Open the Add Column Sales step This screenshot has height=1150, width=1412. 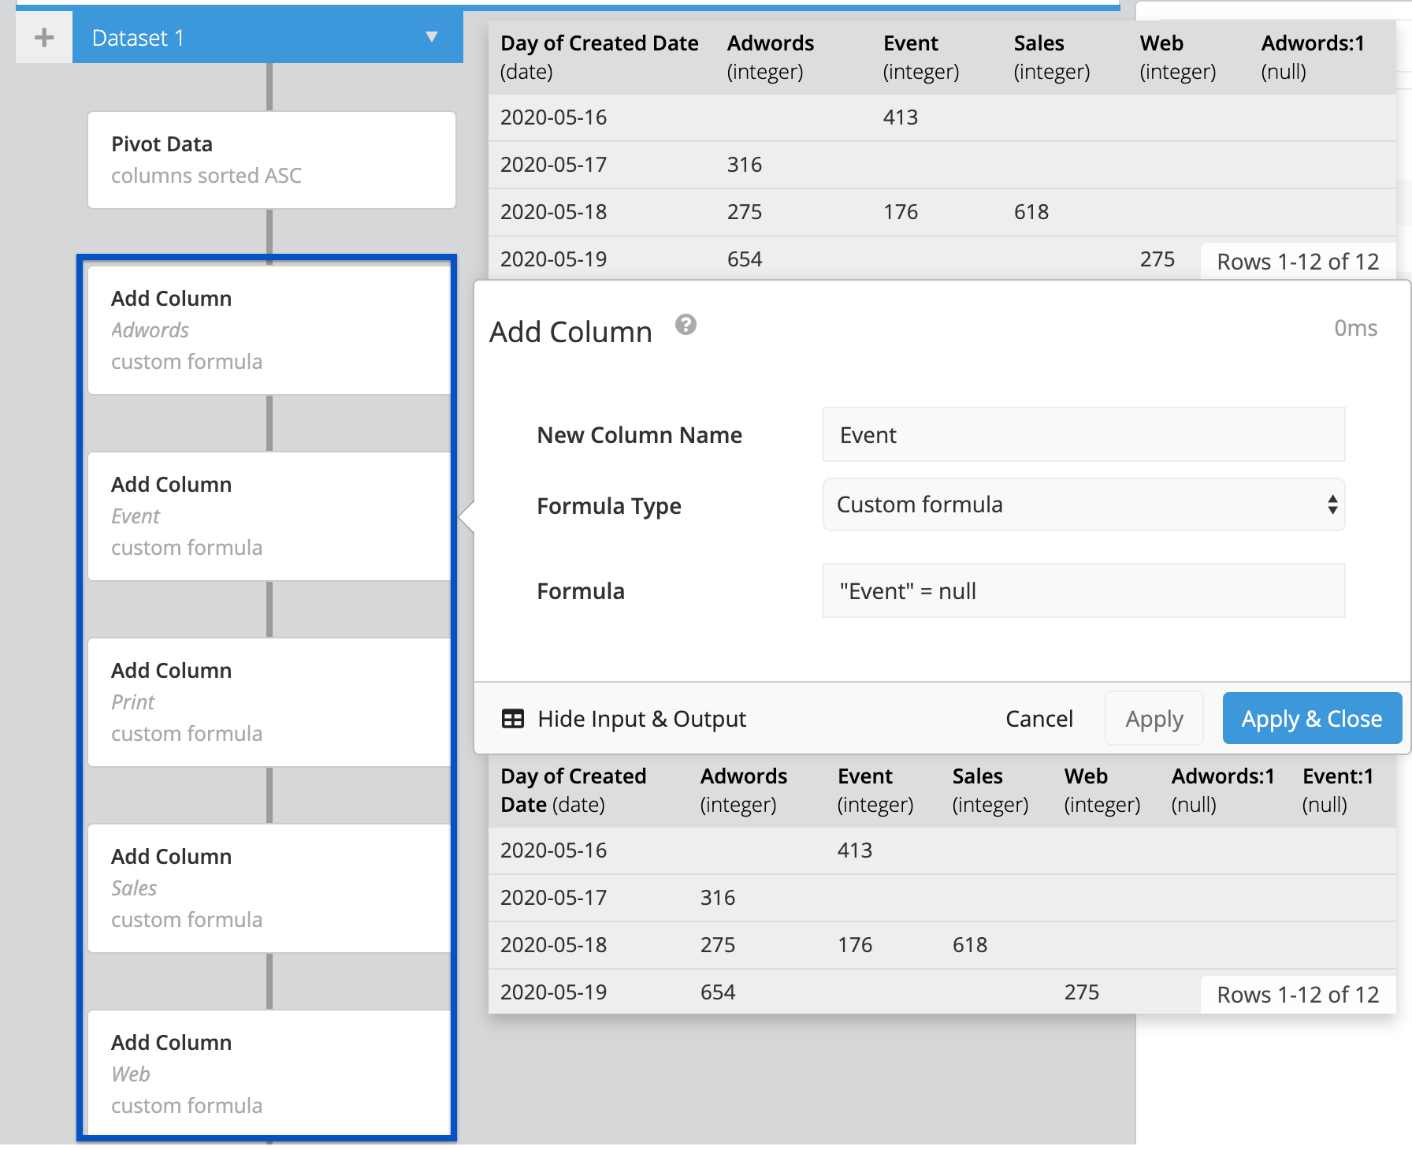tap(269, 888)
